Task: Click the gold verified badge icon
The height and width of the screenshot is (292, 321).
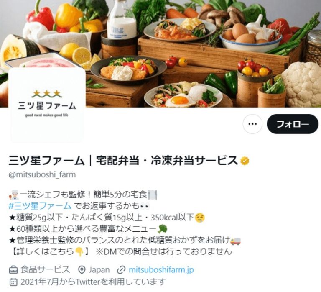Action: point(245,161)
